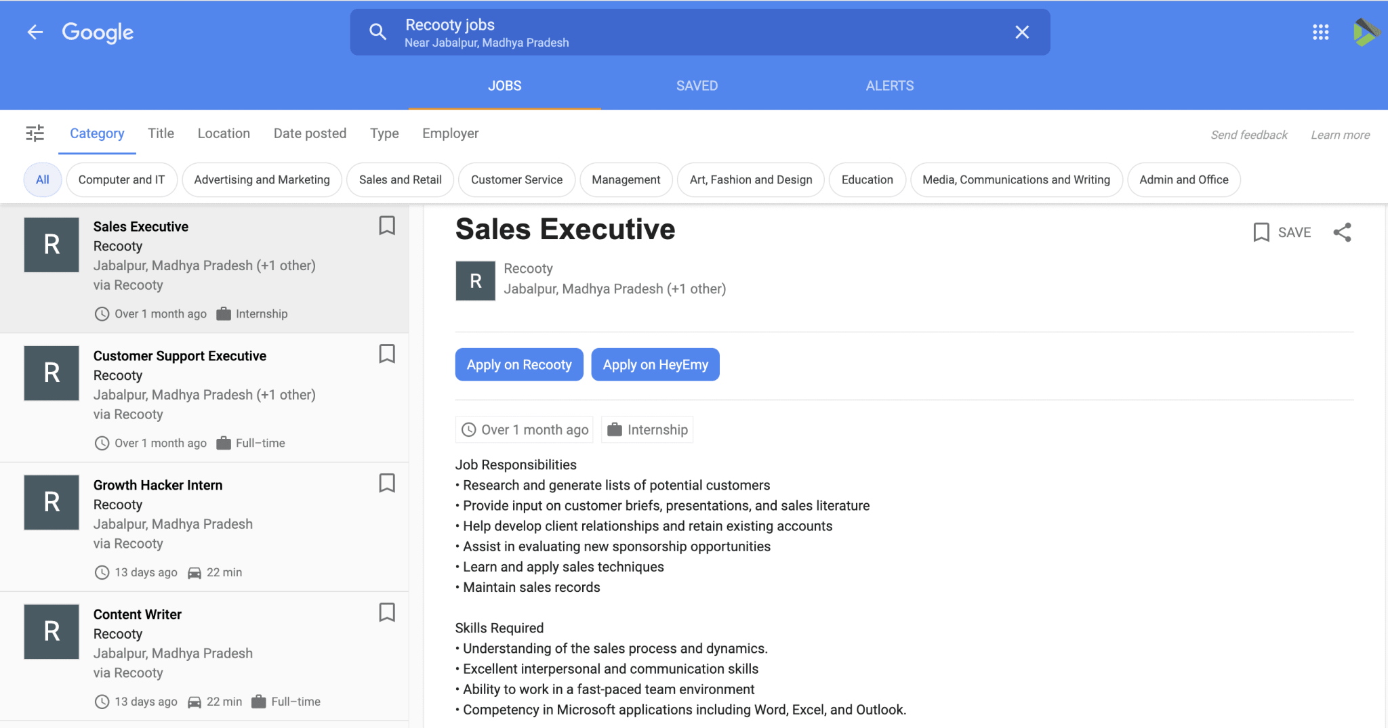Switch to the ALERTS tab
This screenshot has height=728, width=1388.
pyautogui.click(x=889, y=85)
